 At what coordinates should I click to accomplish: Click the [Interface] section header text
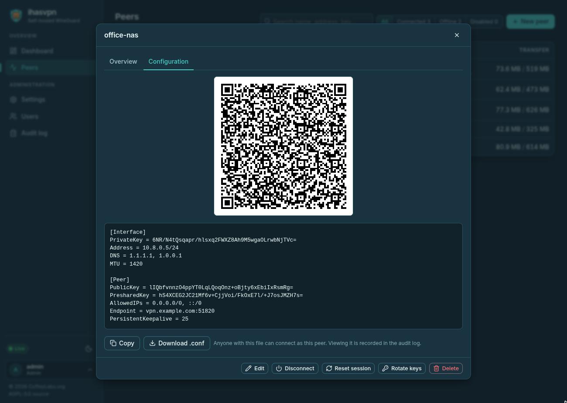click(128, 232)
